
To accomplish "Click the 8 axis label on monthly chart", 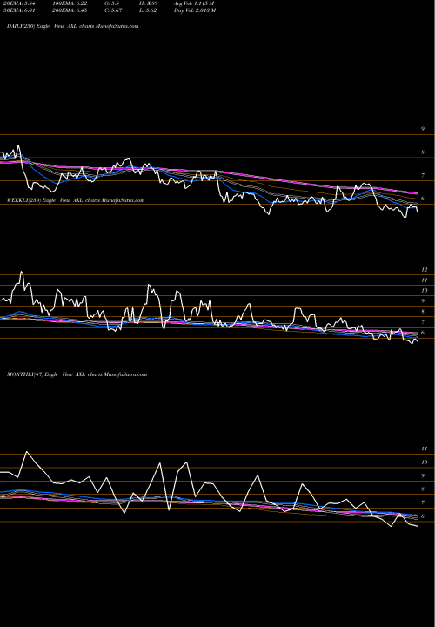I will [423, 489].
